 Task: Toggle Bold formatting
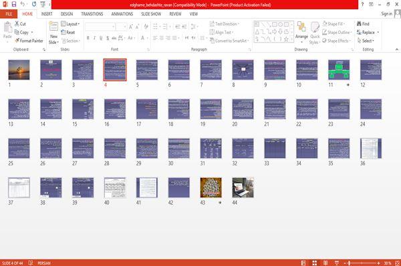[x=88, y=38]
